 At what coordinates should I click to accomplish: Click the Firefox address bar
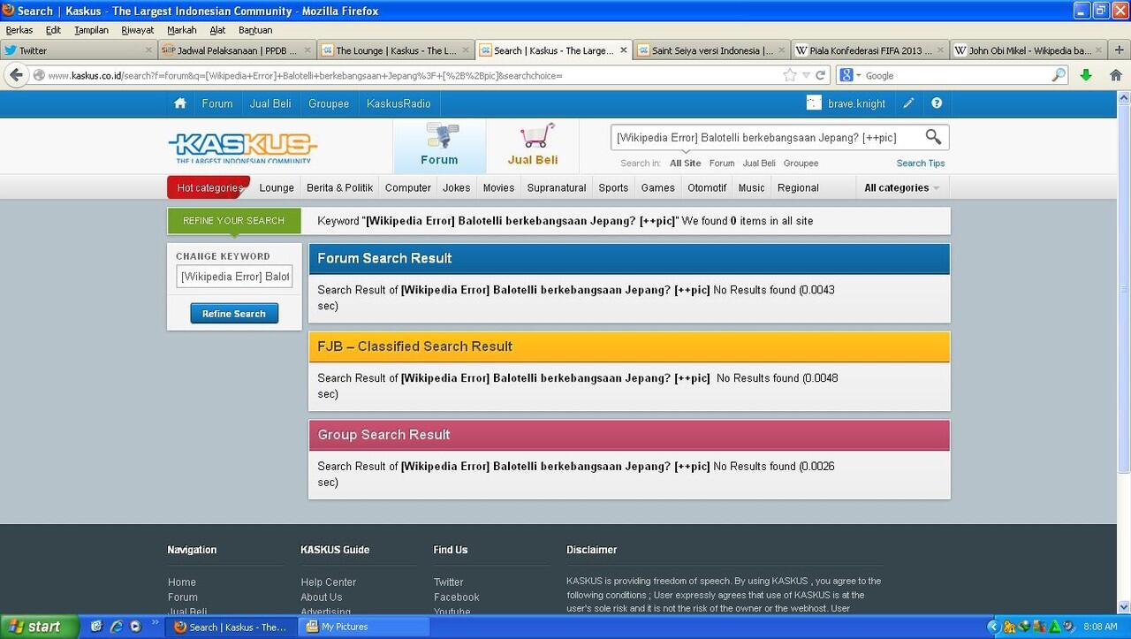tap(406, 75)
